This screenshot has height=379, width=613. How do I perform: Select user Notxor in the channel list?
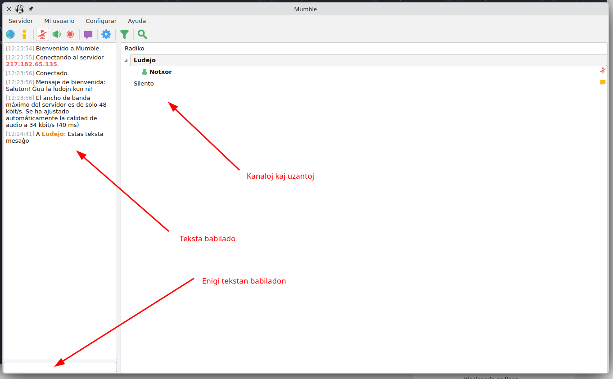tap(160, 72)
